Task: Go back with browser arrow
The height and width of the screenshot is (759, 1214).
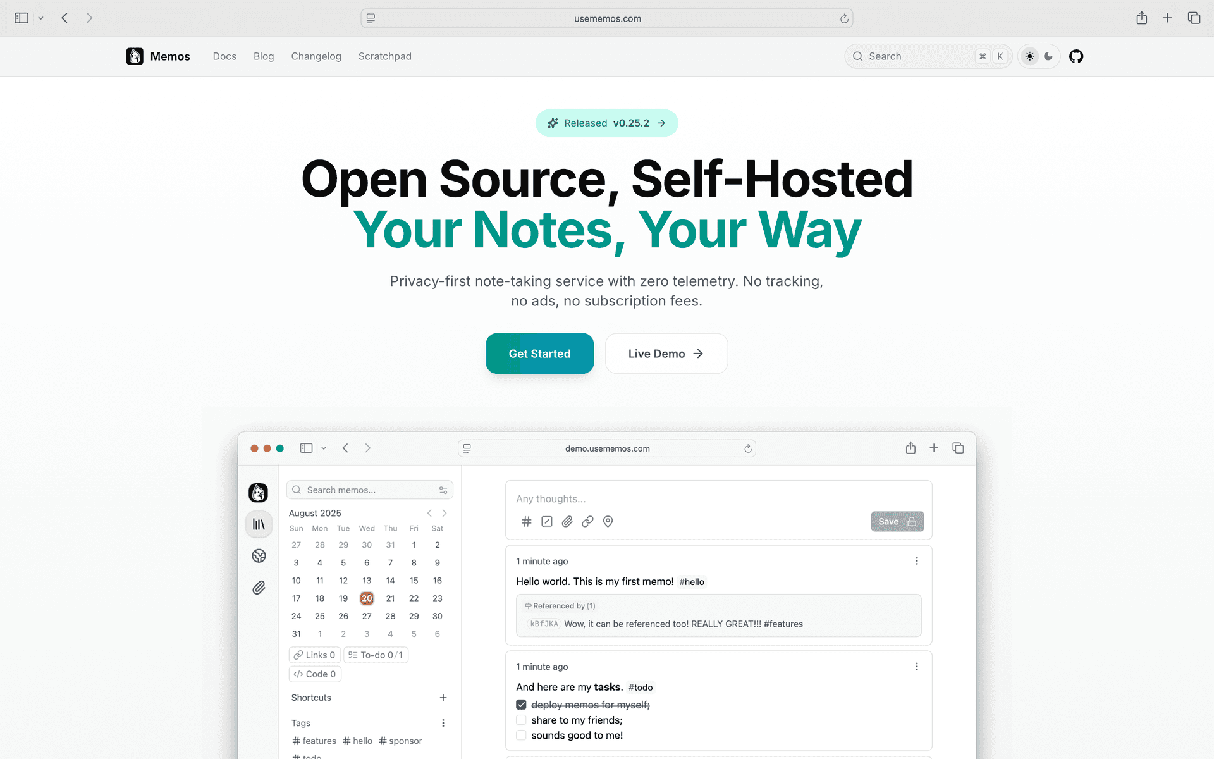Action: click(64, 18)
